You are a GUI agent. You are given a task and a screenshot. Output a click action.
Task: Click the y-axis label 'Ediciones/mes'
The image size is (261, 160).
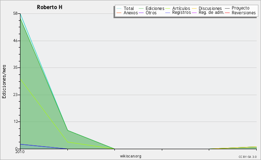click(x=4, y=82)
